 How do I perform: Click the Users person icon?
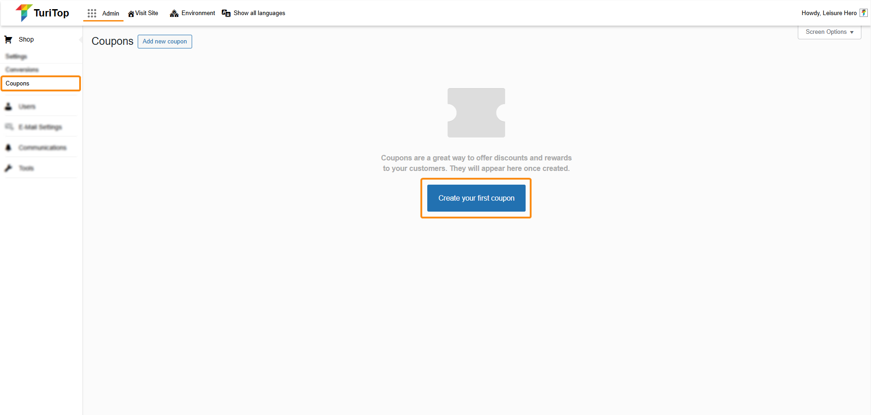pos(8,106)
